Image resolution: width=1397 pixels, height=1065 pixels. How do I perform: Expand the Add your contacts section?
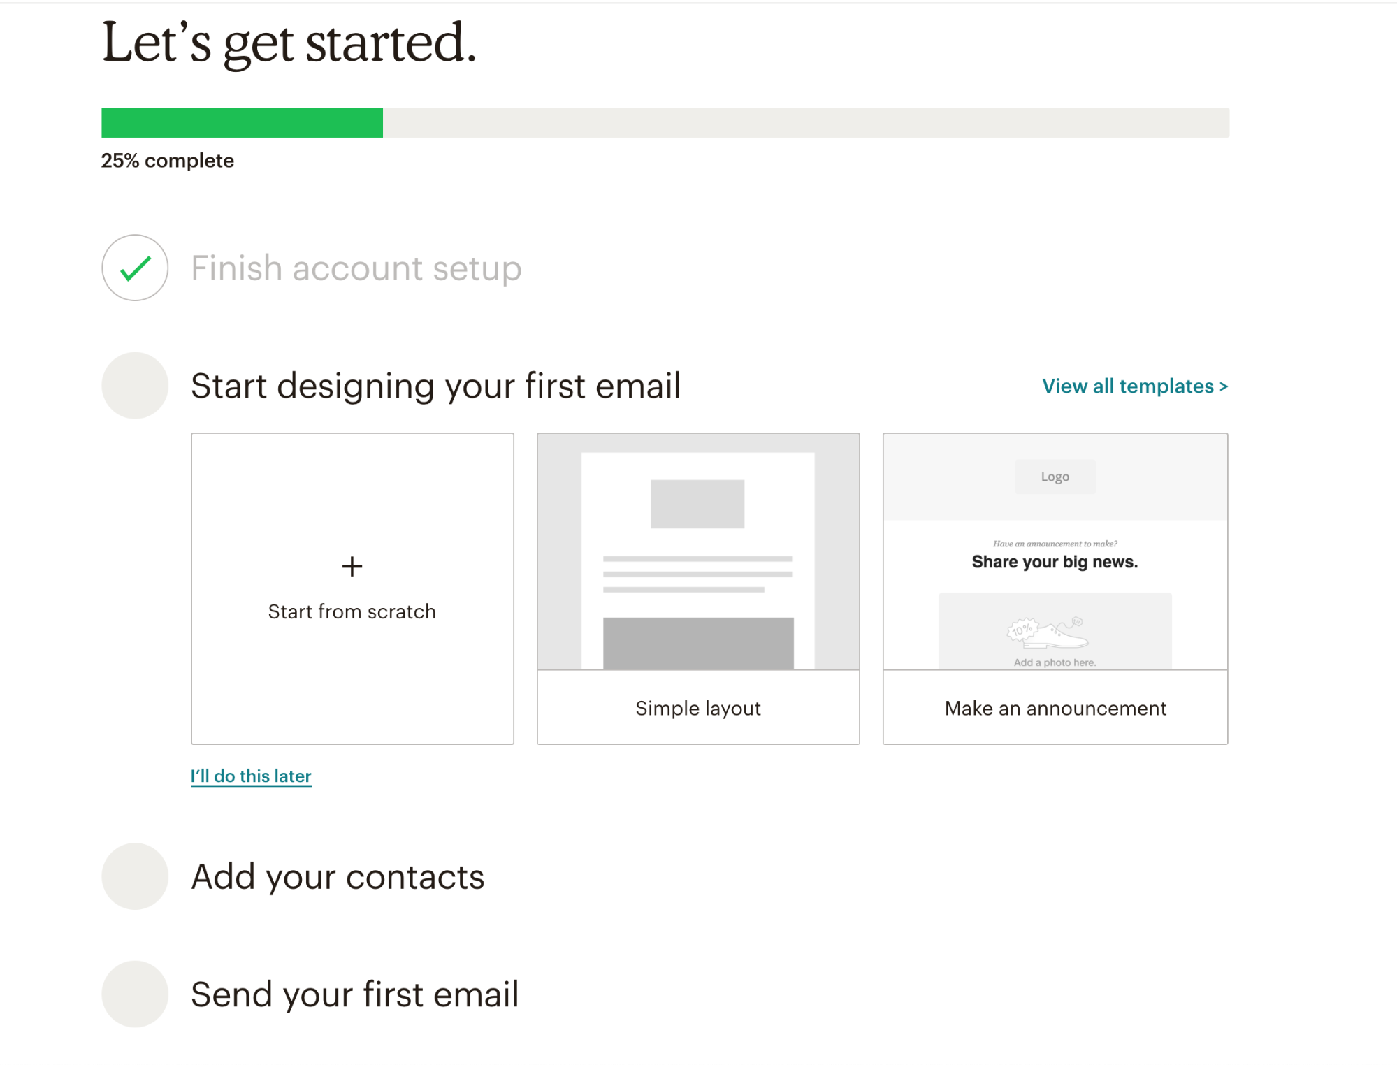point(338,876)
